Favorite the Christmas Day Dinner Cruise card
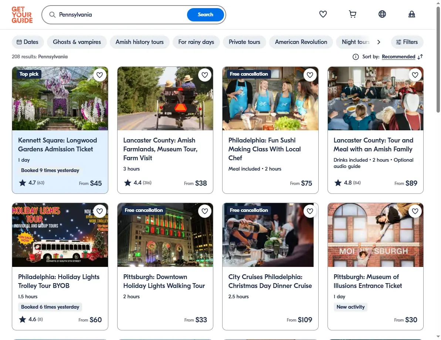Image resolution: width=441 pixels, height=340 pixels. [310, 211]
